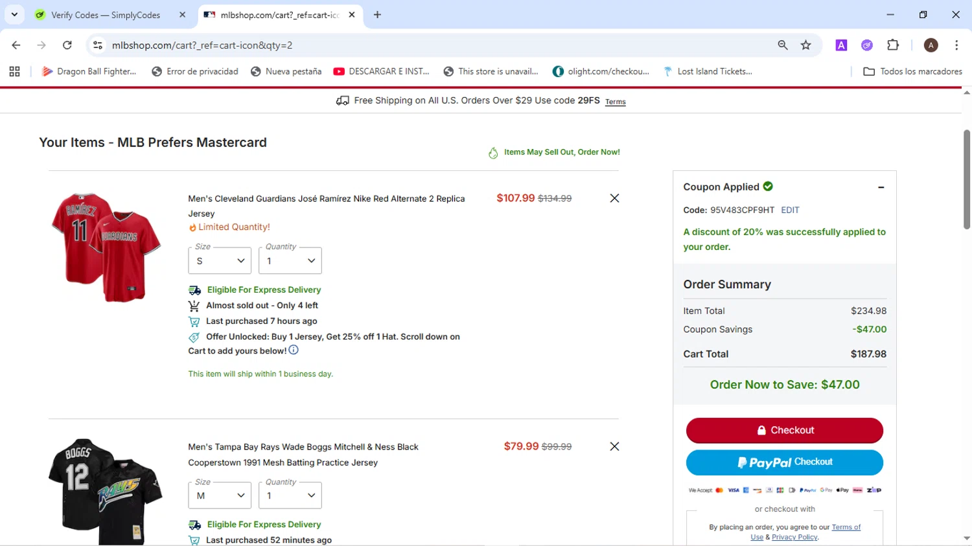Click the free shipping truck icon
Viewport: 972px width, 546px height.
(x=342, y=100)
